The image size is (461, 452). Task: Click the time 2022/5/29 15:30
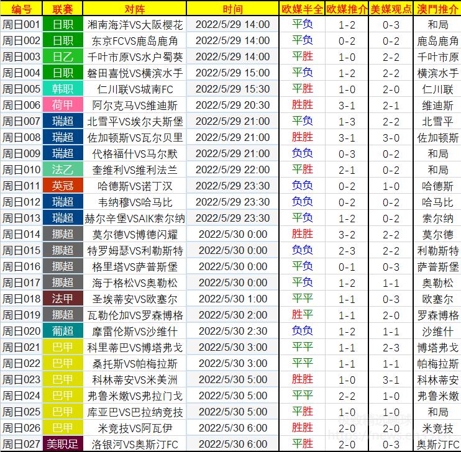pyautogui.click(x=232, y=89)
